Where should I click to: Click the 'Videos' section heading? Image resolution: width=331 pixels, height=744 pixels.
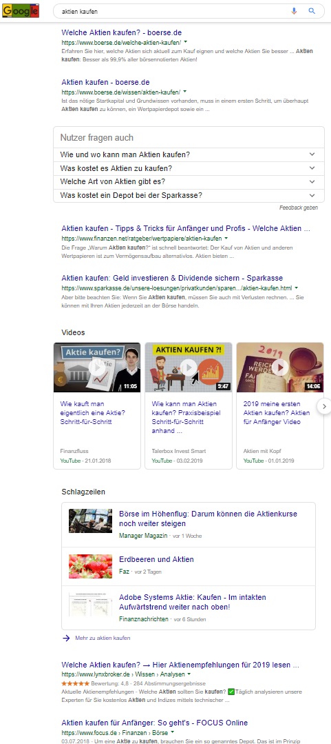(x=74, y=332)
